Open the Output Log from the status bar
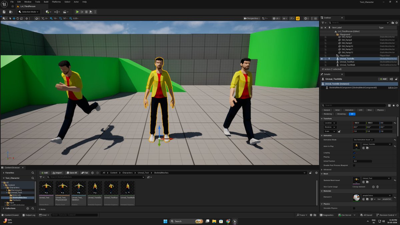Screen dimensions: 400x225 click(x=29, y=215)
